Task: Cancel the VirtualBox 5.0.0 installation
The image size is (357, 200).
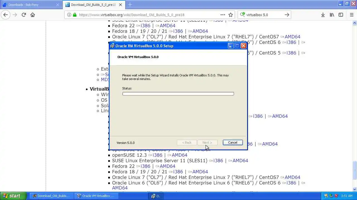Action: pyautogui.click(x=233, y=142)
